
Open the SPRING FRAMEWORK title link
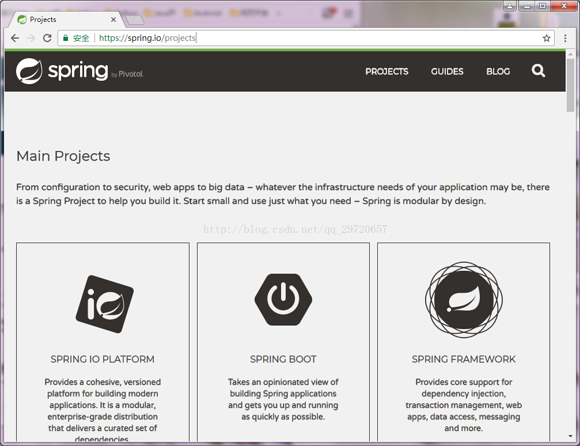(x=464, y=360)
